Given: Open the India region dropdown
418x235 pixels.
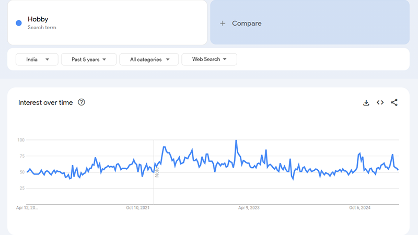Looking at the screenshot, I should (37, 60).
